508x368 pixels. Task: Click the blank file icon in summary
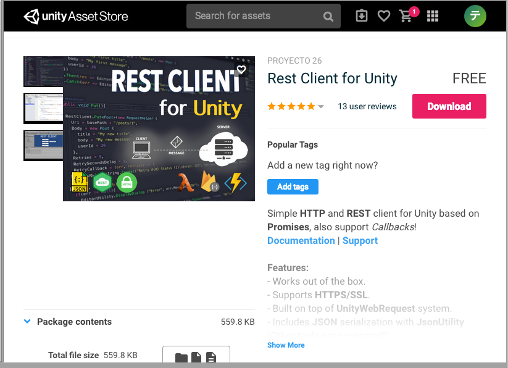(x=196, y=358)
